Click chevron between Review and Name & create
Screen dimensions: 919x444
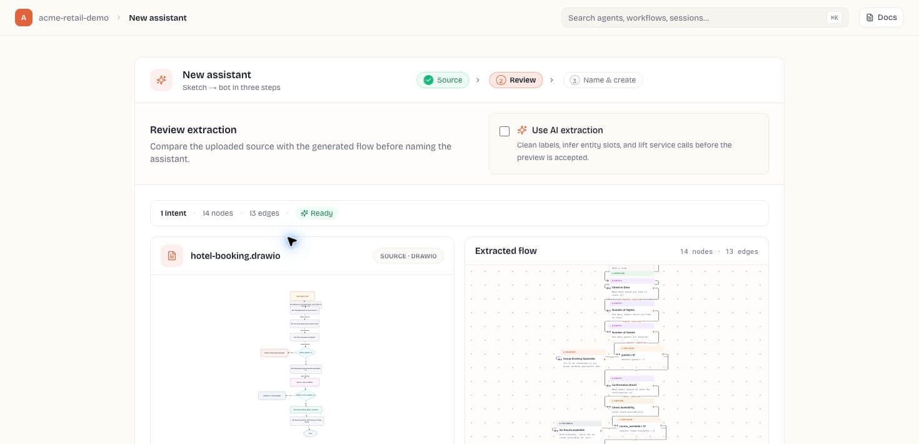pos(552,80)
